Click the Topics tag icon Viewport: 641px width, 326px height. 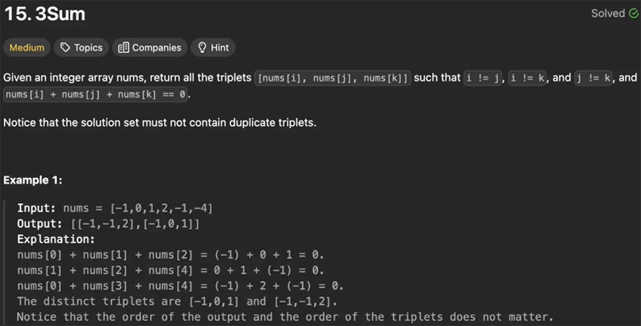click(x=65, y=47)
